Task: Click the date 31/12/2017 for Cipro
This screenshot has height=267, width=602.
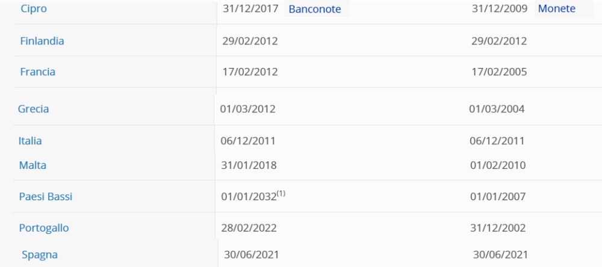Action: point(250,8)
